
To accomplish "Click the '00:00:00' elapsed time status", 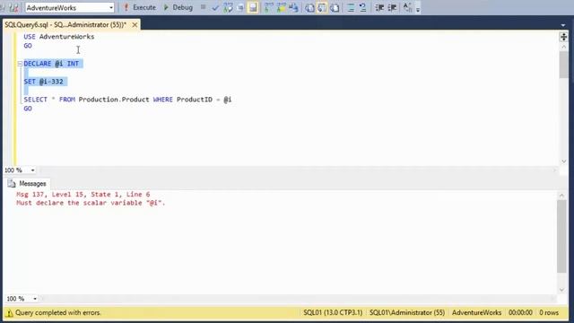I will click(520, 313).
